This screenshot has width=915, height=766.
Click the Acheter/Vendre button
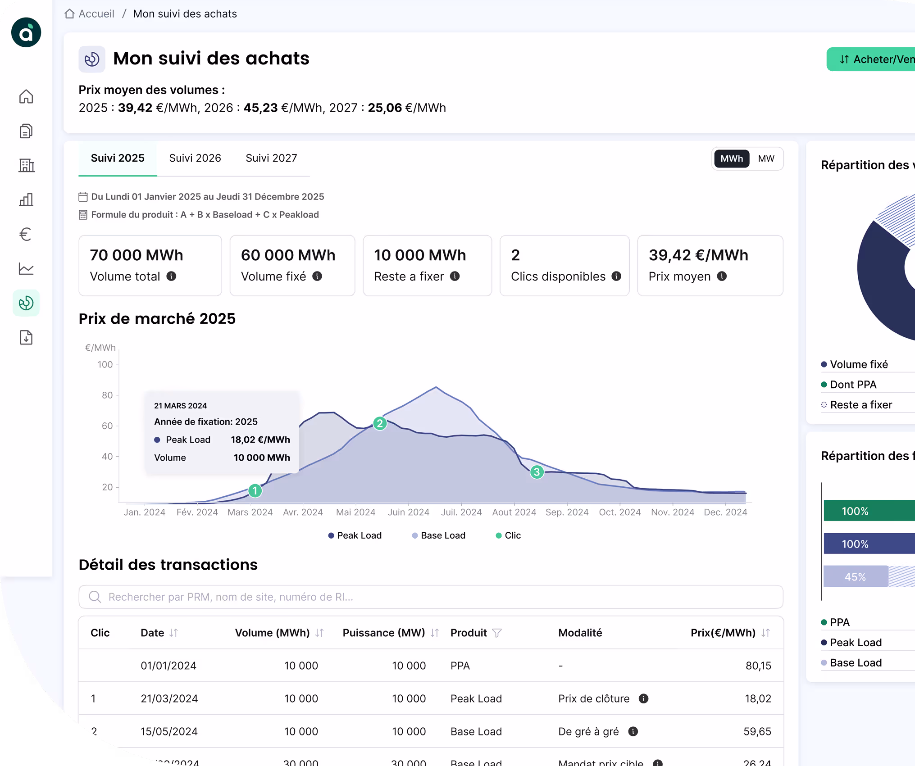point(874,59)
